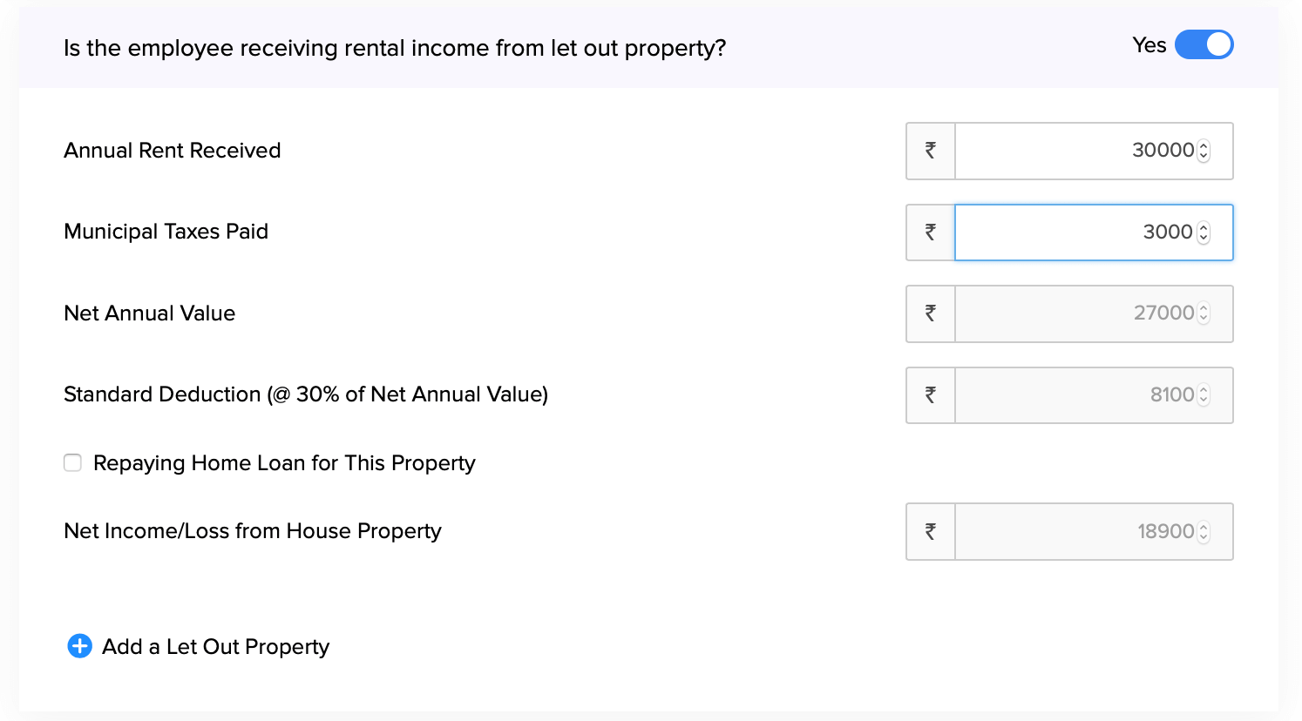
Task: Click the rupee symbol next to Net Annual Value
Action: pyautogui.click(x=930, y=313)
